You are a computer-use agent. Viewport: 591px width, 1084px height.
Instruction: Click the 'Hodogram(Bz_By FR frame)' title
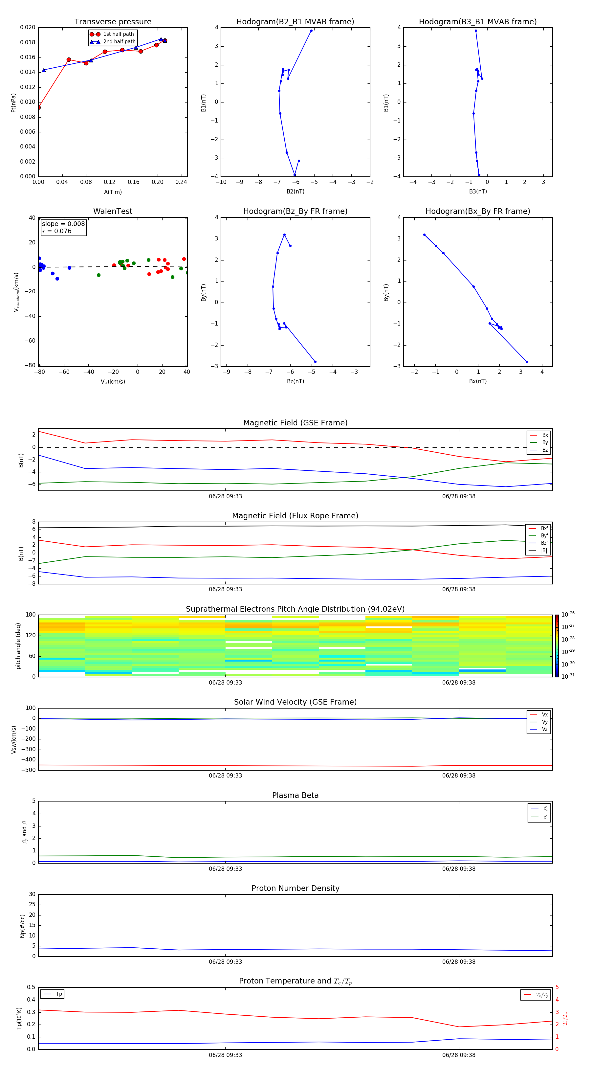click(295, 211)
